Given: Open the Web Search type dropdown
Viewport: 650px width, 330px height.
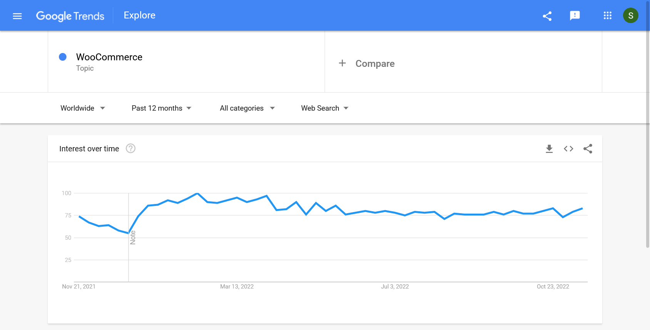Looking at the screenshot, I should [x=325, y=108].
